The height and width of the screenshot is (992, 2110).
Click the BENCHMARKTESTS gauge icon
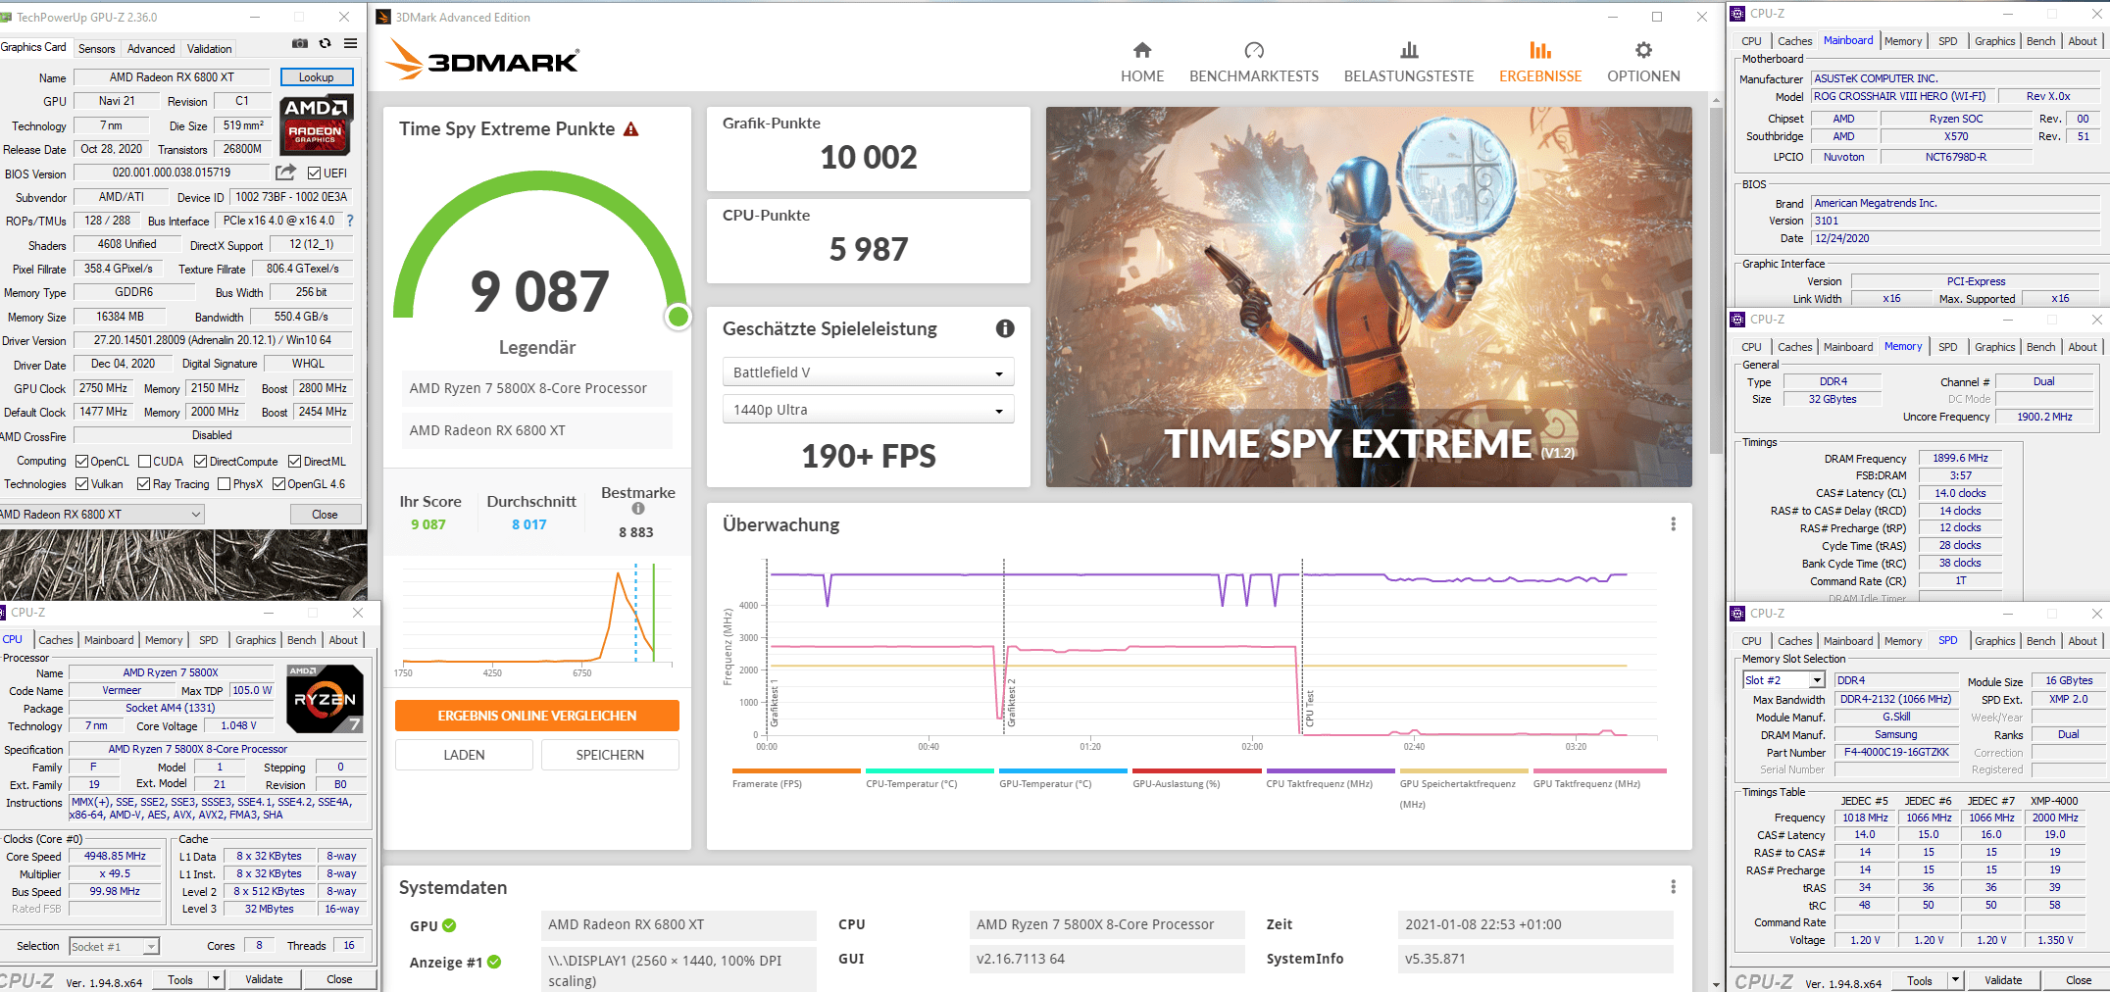point(1254,50)
